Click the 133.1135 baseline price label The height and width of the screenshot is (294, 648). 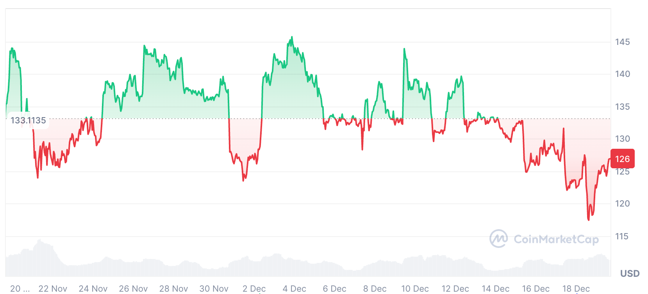28,120
